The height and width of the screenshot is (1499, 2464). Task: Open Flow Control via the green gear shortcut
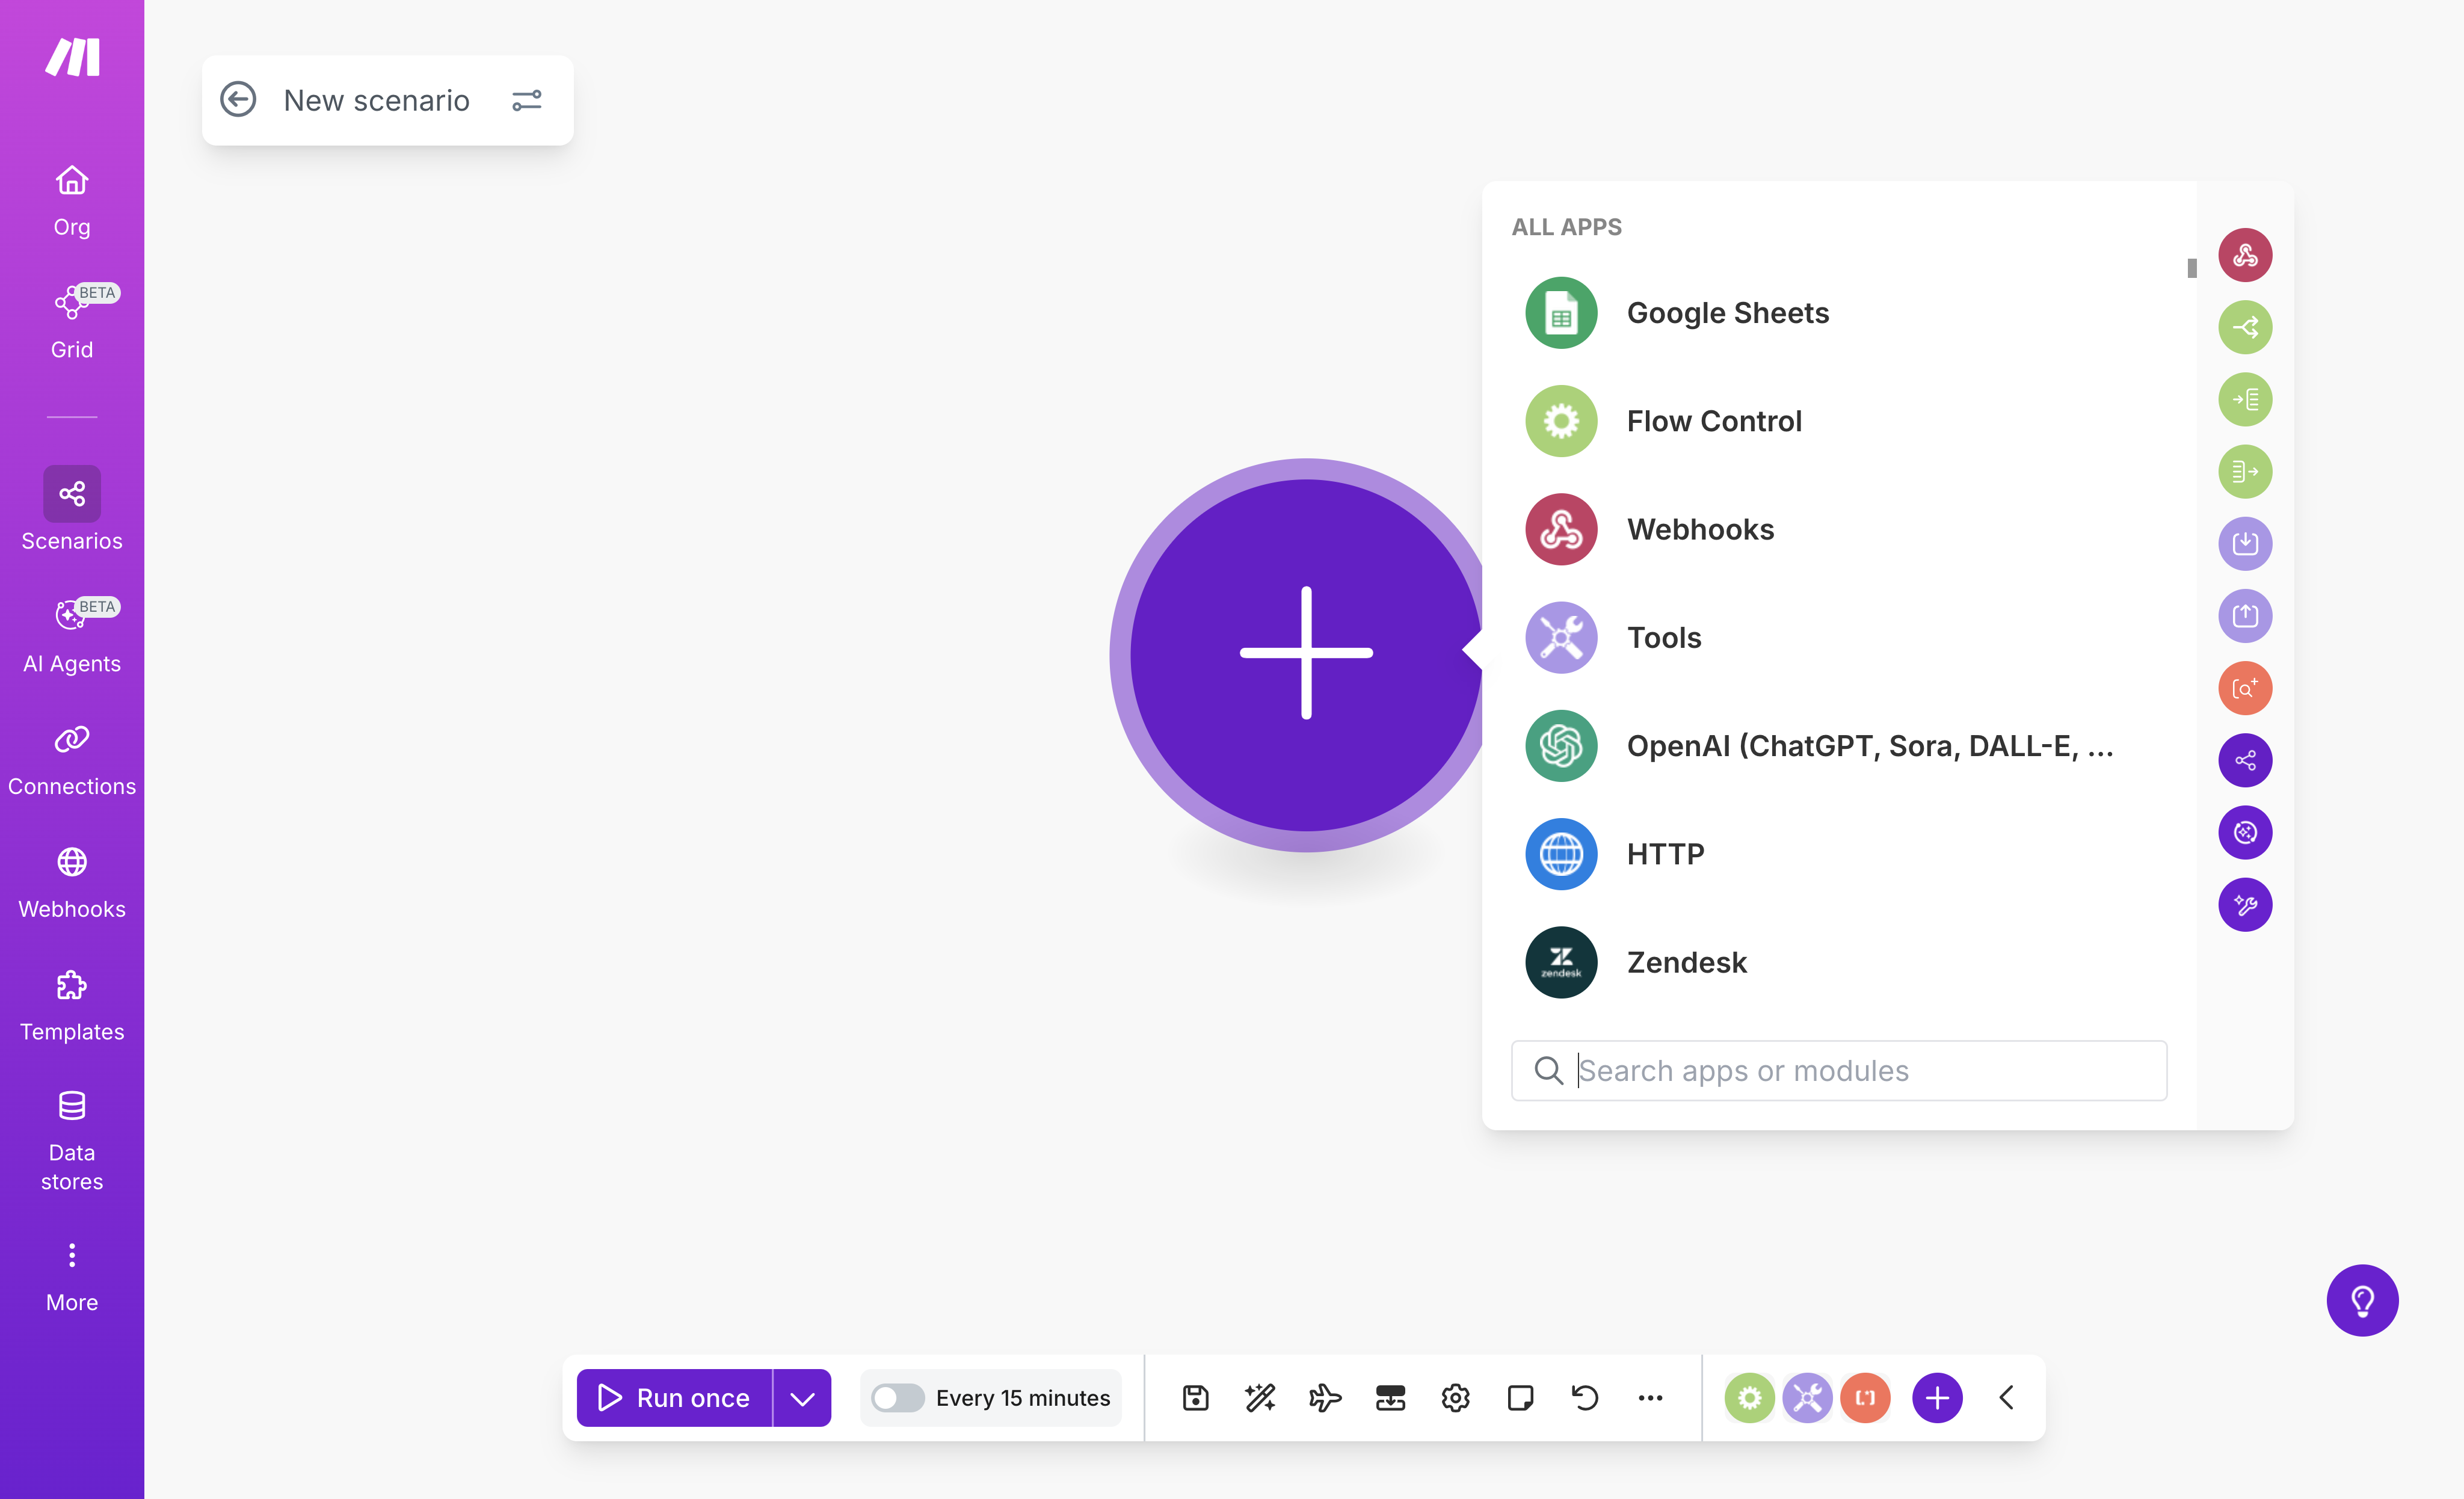point(1750,1398)
